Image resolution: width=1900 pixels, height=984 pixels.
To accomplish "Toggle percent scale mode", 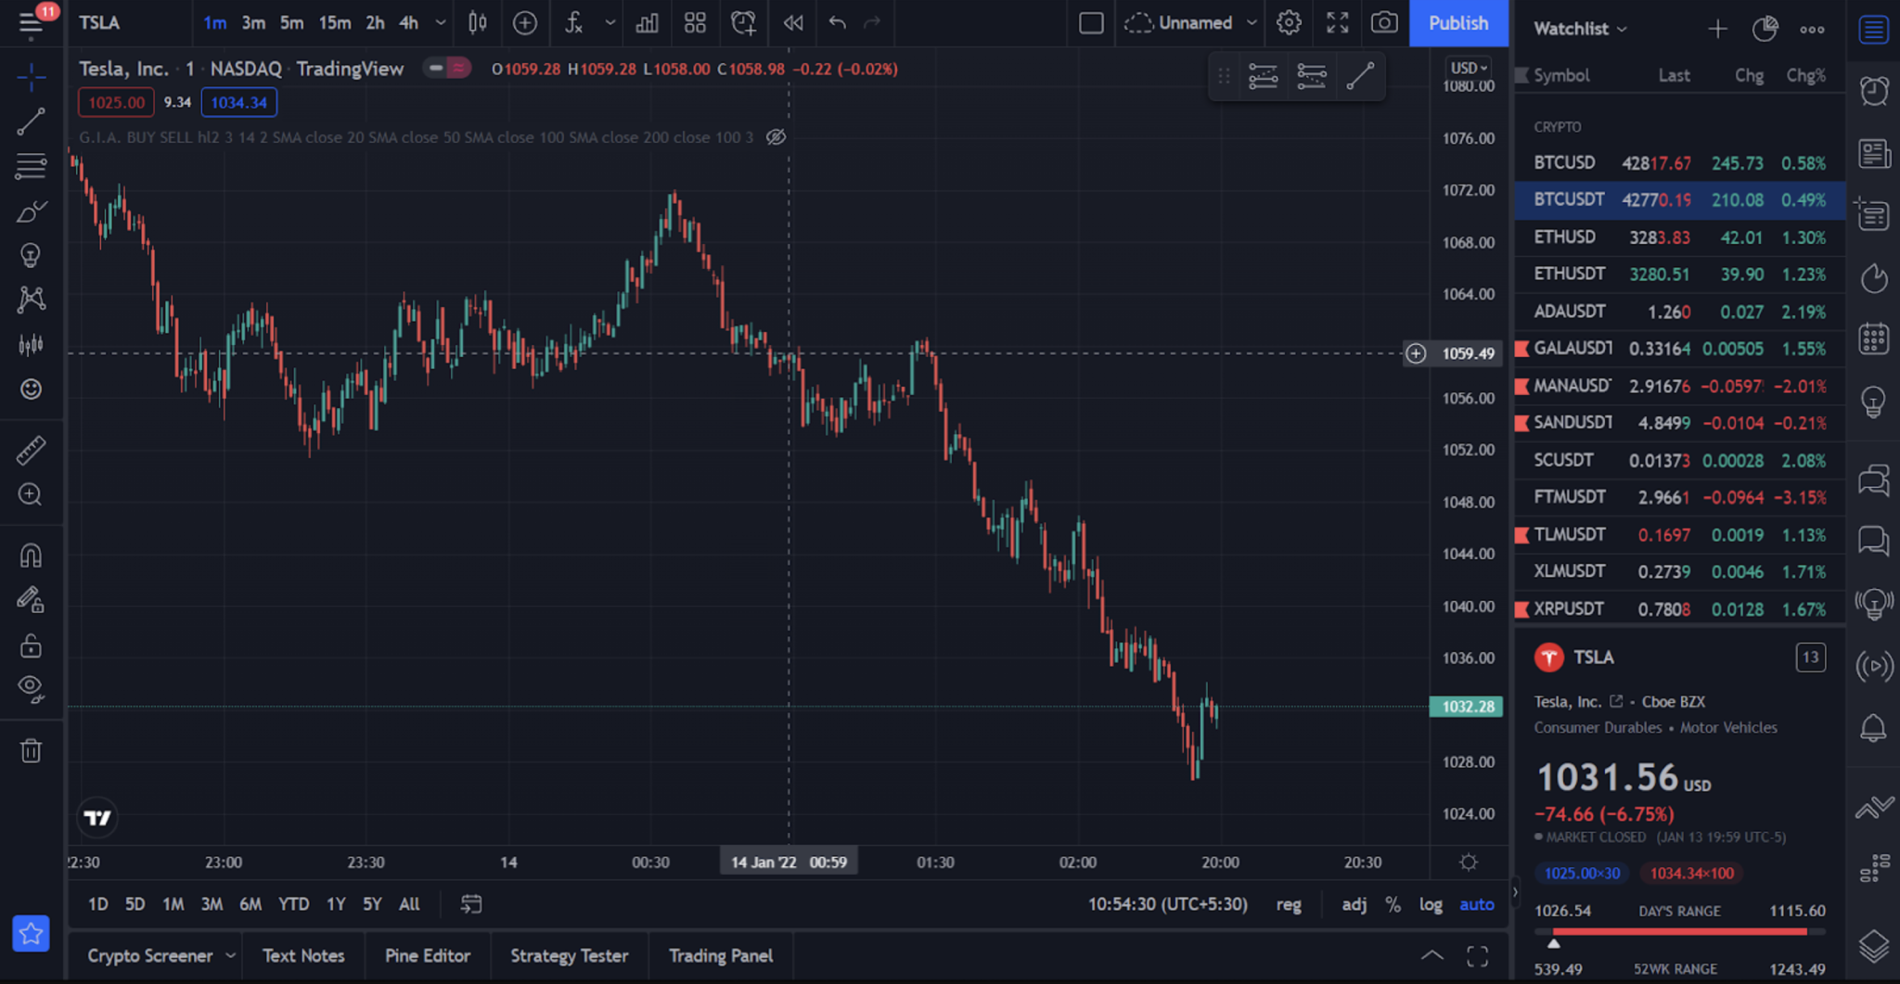I will 1393,904.
